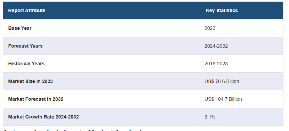Select the Base Year row label

pyautogui.click(x=20, y=28)
